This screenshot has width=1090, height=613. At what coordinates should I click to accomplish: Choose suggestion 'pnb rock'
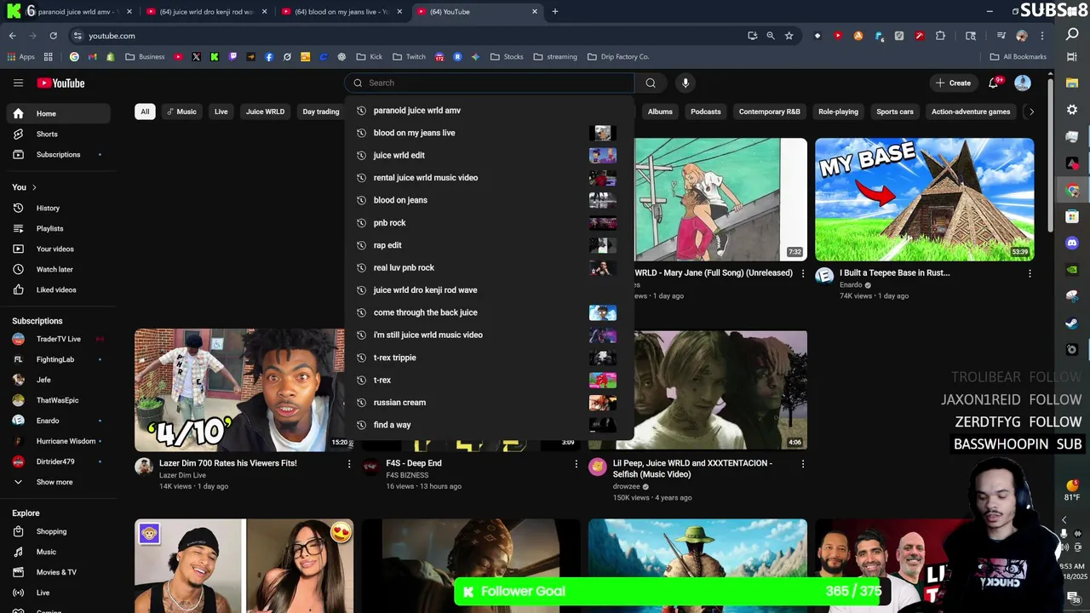[x=490, y=223]
